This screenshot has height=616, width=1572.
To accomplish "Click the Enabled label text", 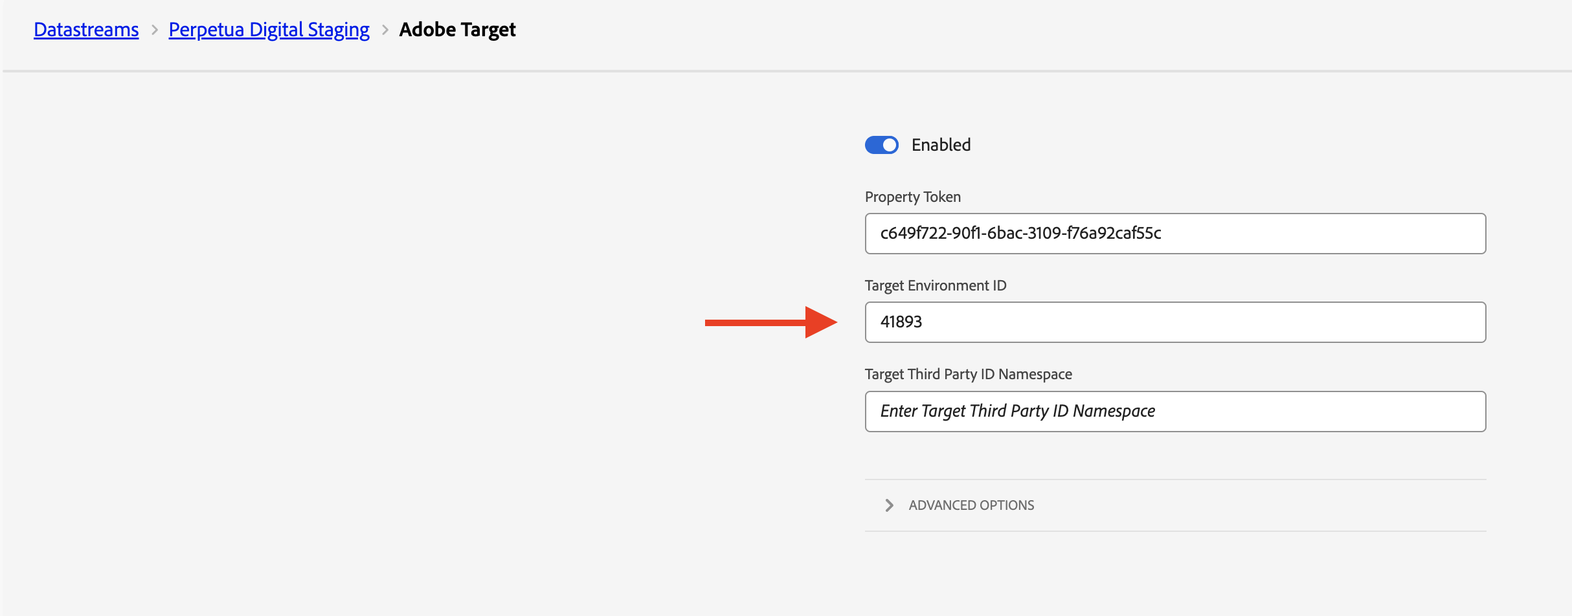I will (x=941, y=145).
